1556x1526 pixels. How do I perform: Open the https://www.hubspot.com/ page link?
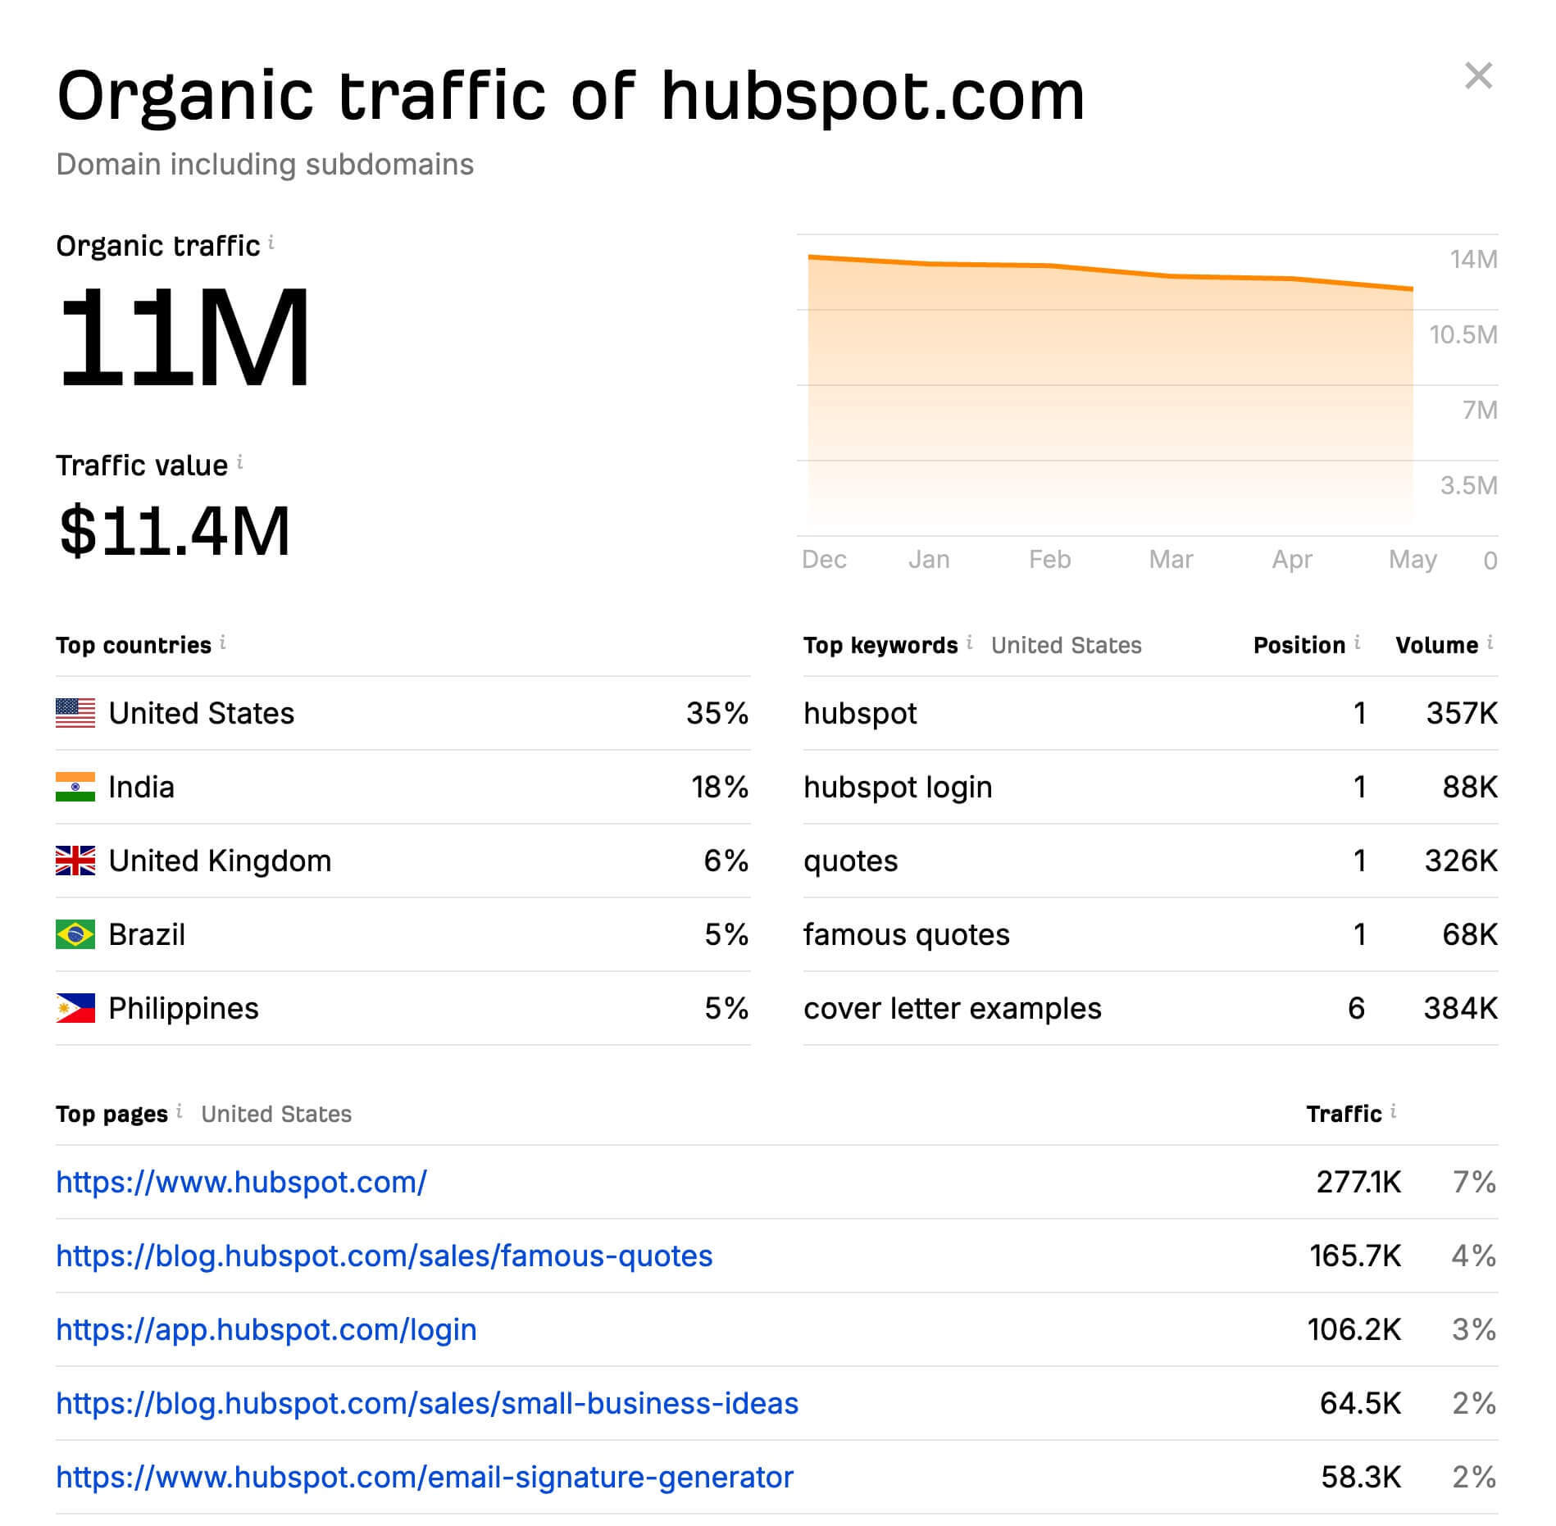(241, 1182)
